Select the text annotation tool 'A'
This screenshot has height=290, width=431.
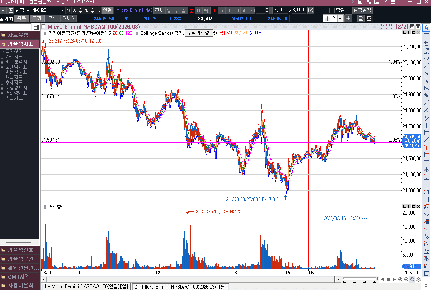426,29
